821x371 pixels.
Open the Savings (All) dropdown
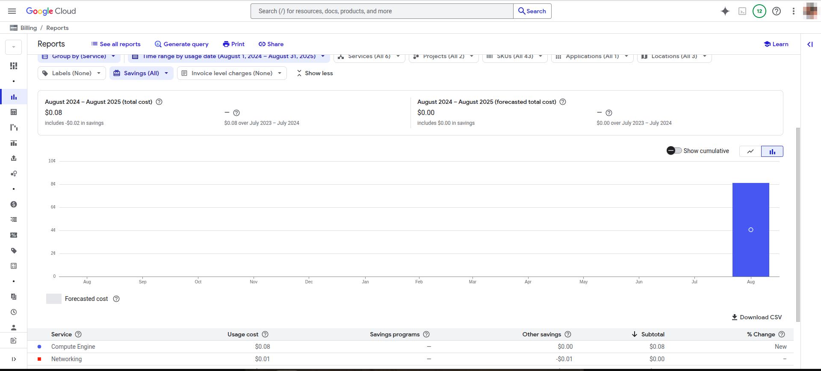[x=142, y=73]
